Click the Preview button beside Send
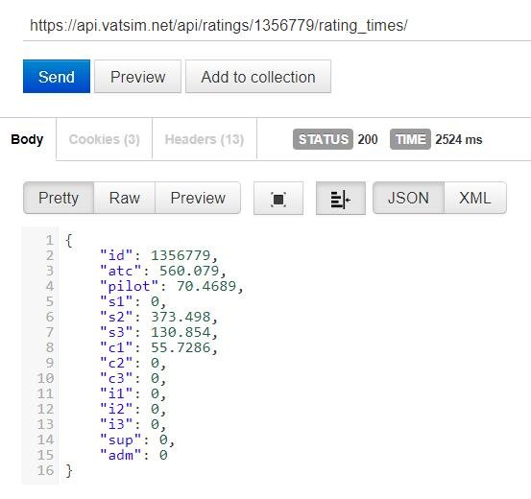The width and height of the screenshot is (531, 499). pos(138,77)
